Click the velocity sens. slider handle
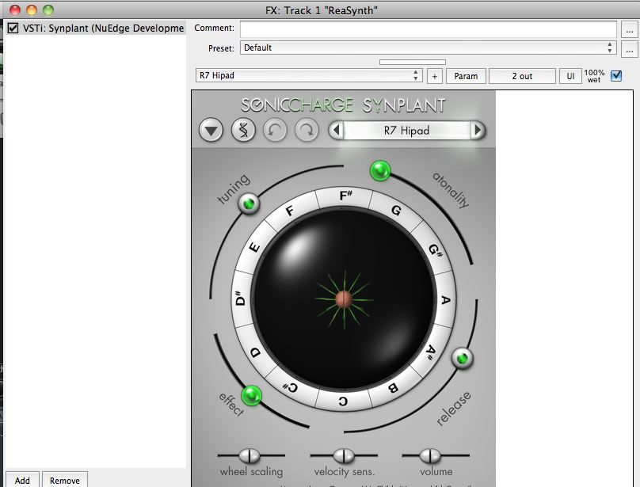640x487 pixels. coord(344,455)
